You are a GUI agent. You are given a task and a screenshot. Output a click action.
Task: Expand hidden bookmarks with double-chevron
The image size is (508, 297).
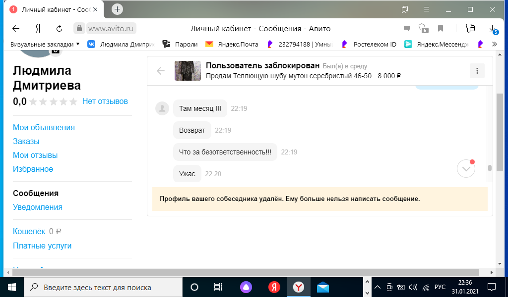pos(494,44)
